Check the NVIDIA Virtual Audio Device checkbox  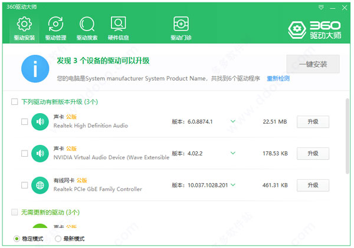coord(24,154)
